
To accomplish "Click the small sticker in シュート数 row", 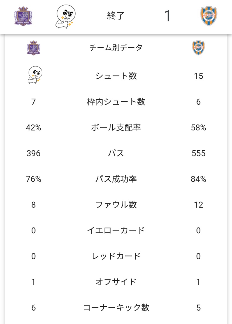I will pos(34,76).
